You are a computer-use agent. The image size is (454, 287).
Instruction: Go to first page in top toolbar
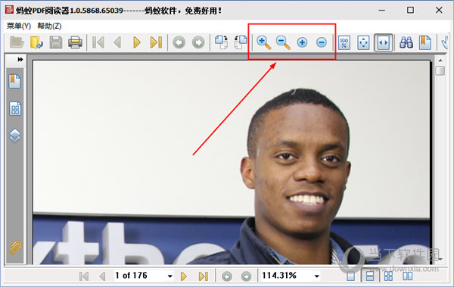point(98,42)
